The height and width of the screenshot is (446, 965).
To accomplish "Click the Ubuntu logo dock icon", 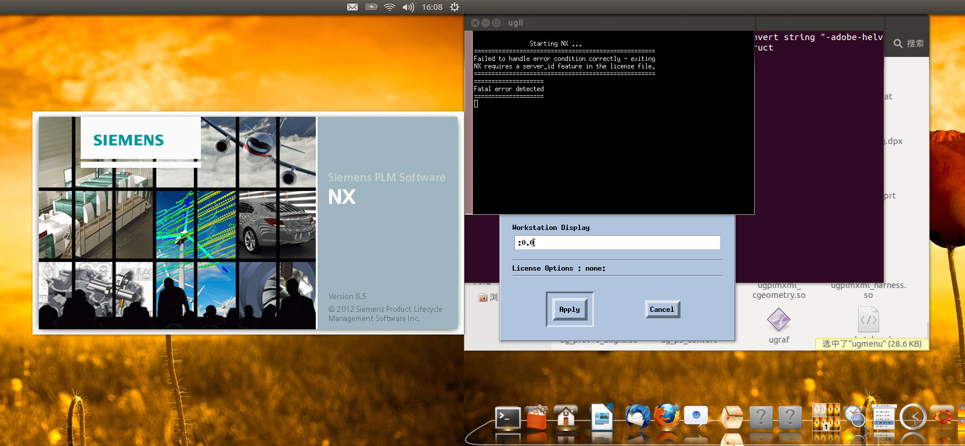I will (942, 417).
